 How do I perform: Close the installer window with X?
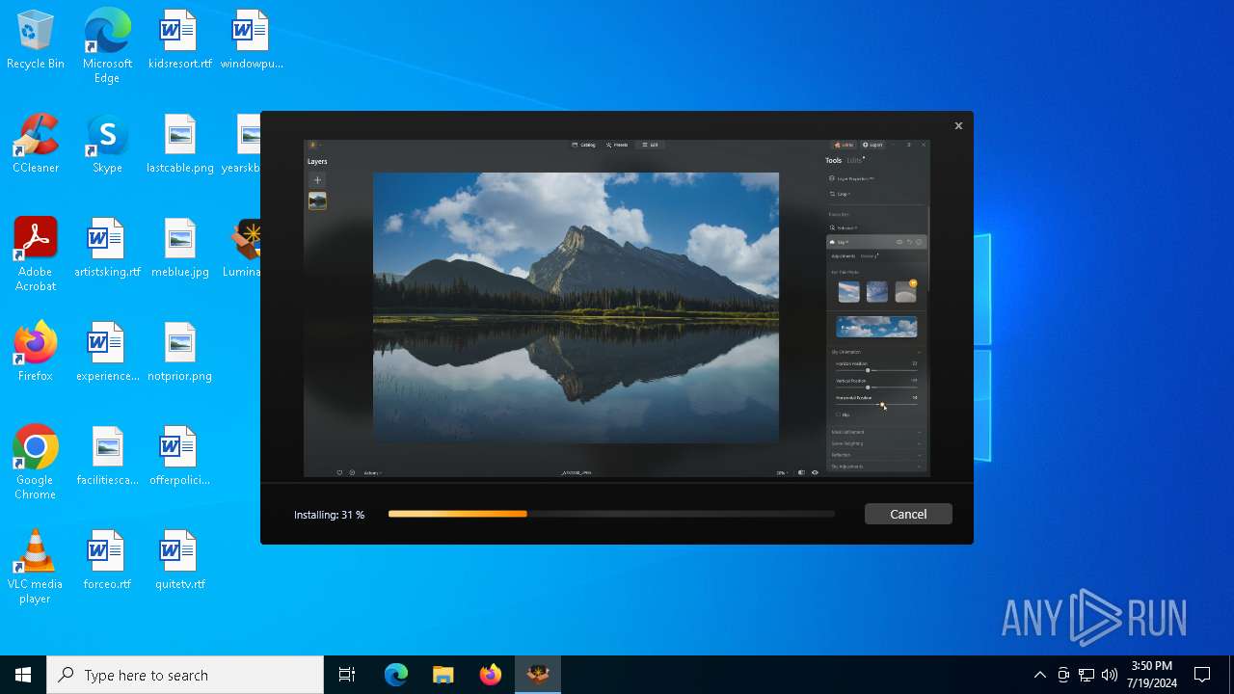click(958, 125)
